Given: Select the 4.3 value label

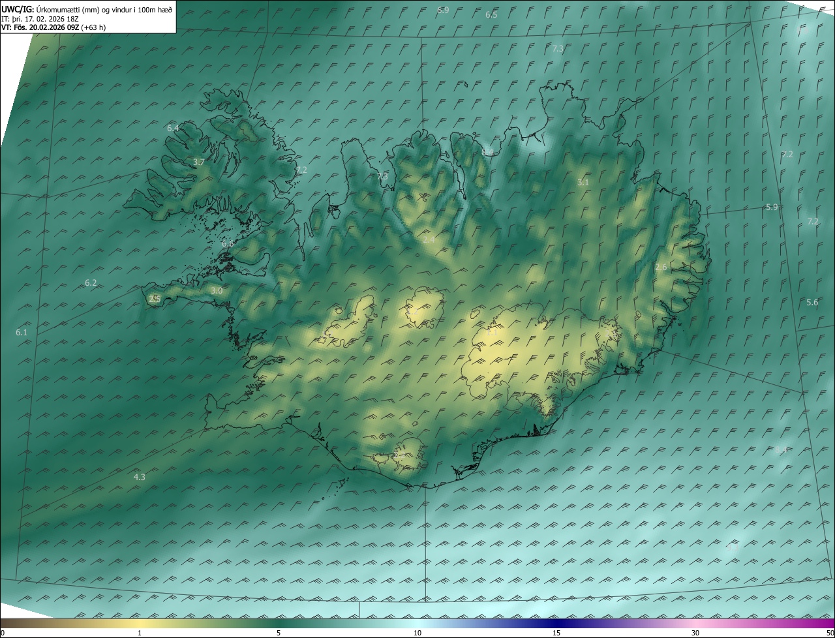Looking at the screenshot, I should (139, 477).
